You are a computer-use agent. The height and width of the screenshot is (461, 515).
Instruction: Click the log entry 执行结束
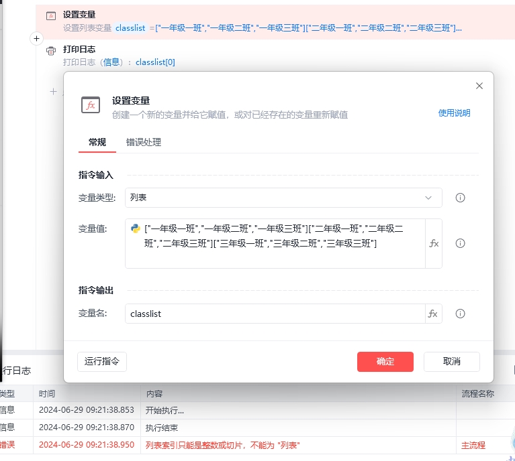coord(162,428)
